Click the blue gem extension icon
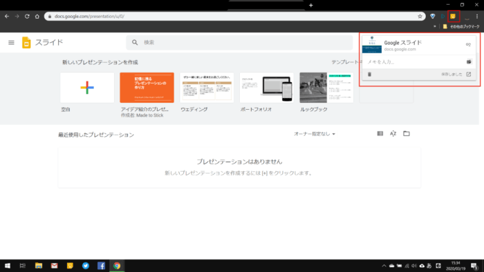This screenshot has height=272, width=484. coord(432,17)
